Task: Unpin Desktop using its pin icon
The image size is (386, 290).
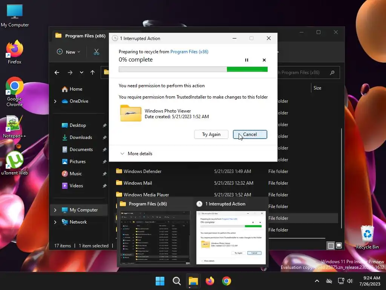Action: pyautogui.click(x=105, y=125)
